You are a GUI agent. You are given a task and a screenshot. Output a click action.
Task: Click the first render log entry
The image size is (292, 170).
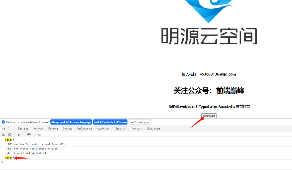tap(9, 140)
